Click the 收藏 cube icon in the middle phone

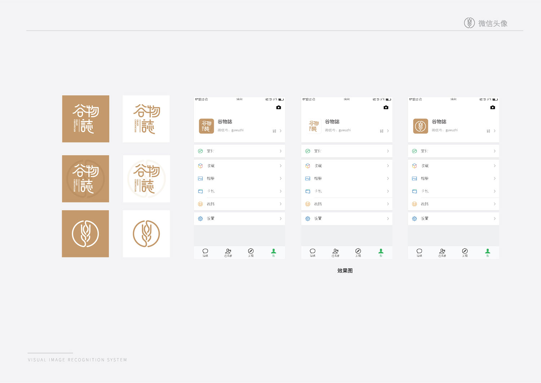[x=308, y=166]
